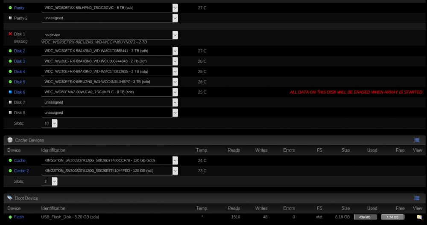This screenshot has height=225, width=427.
Task: Click the green status icon for Disk 5
Action: [x=10, y=82]
